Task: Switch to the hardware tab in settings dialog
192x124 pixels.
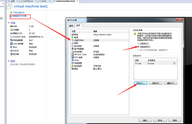Action: pos(71,26)
